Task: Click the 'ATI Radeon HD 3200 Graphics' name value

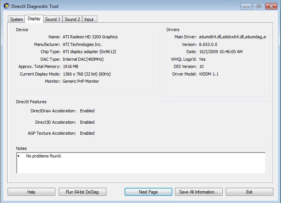Action: point(90,37)
